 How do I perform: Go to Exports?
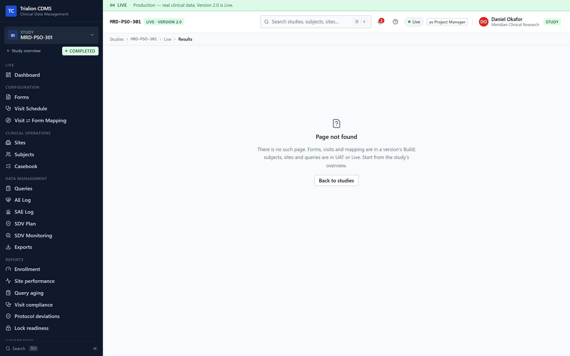(x=51, y=247)
